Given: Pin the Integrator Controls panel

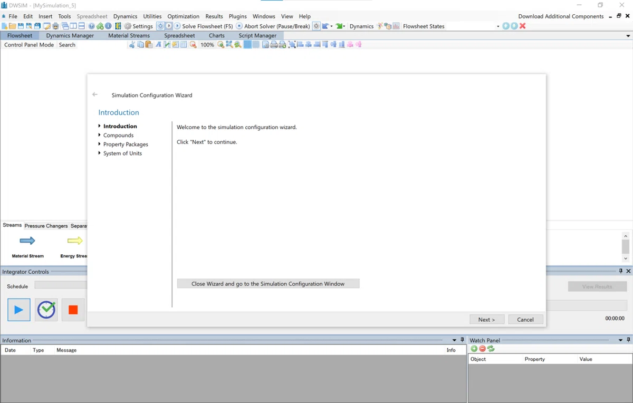Looking at the screenshot, I should point(620,271).
